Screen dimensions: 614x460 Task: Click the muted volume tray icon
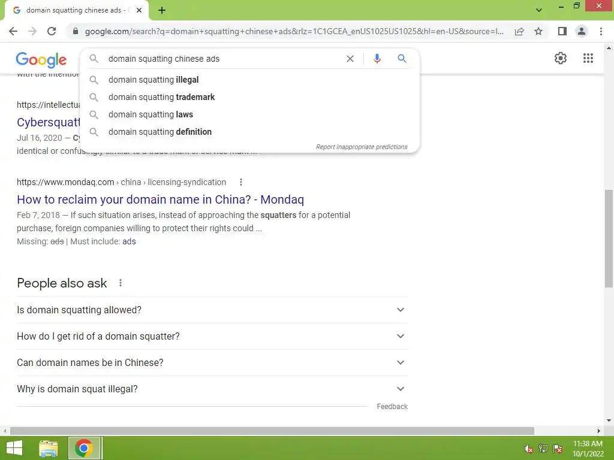tap(528, 449)
